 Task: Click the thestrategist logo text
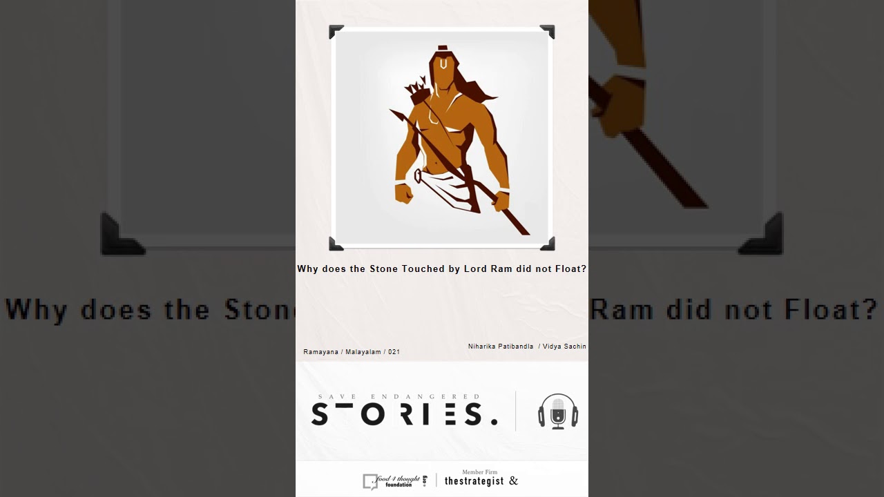click(474, 481)
